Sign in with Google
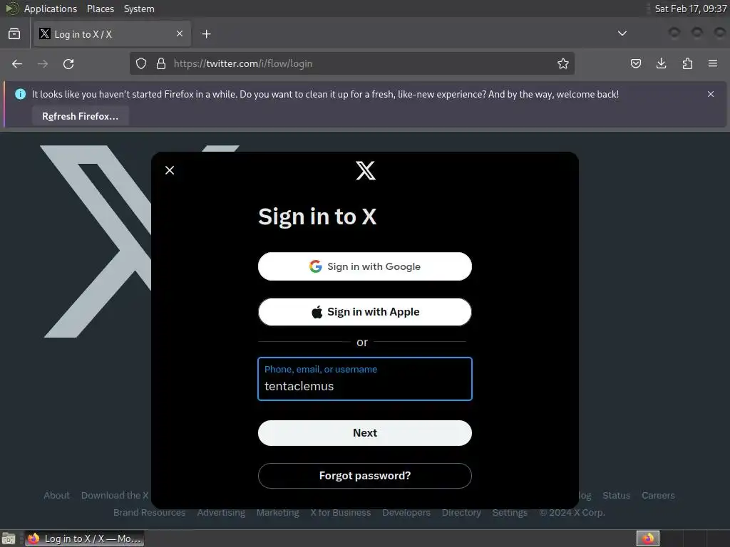The height and width of the screenshot is (547, 730). 365,266
